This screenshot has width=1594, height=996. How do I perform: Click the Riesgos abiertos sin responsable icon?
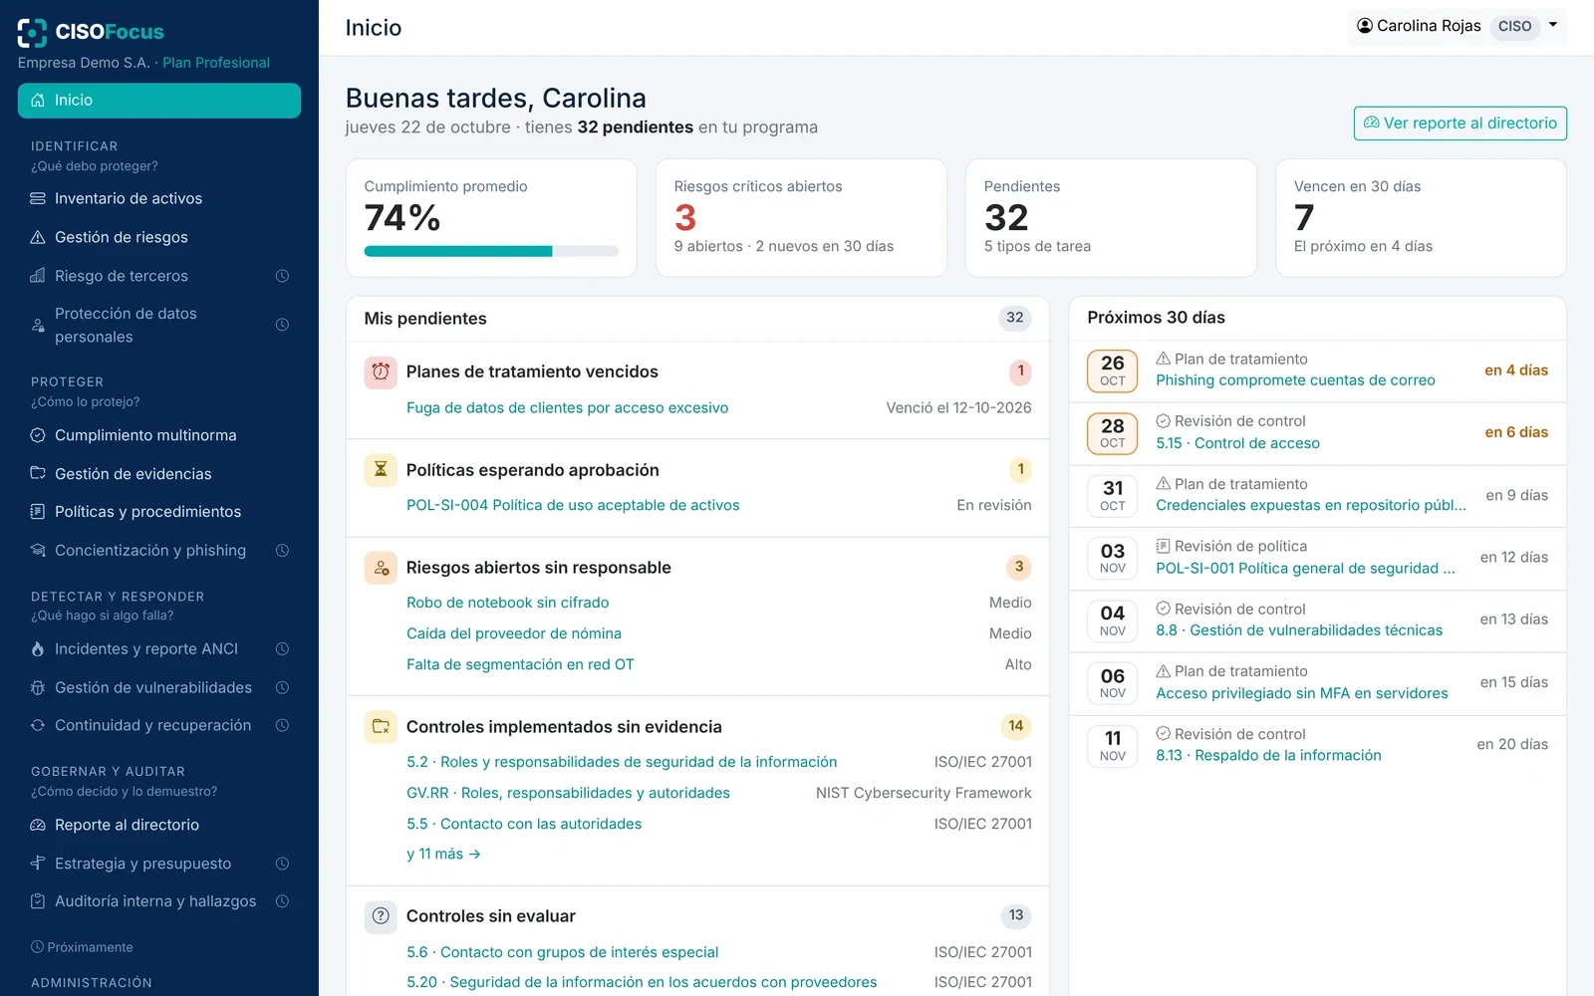(381, 568)
